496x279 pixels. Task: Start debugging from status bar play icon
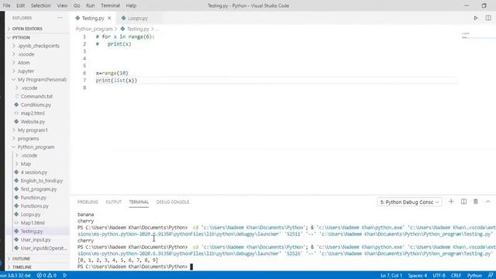[65, 276]
